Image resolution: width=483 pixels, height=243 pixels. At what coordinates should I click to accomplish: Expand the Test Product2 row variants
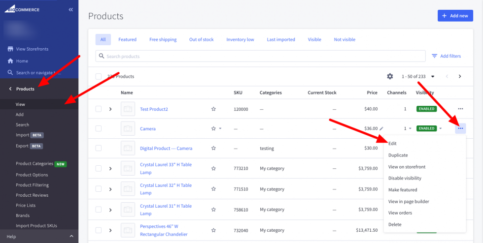(x=110, y=109)
